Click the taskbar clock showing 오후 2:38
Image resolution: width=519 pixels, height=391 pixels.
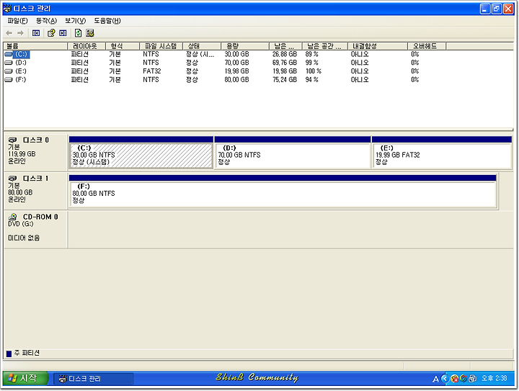[x=494, y=379]
